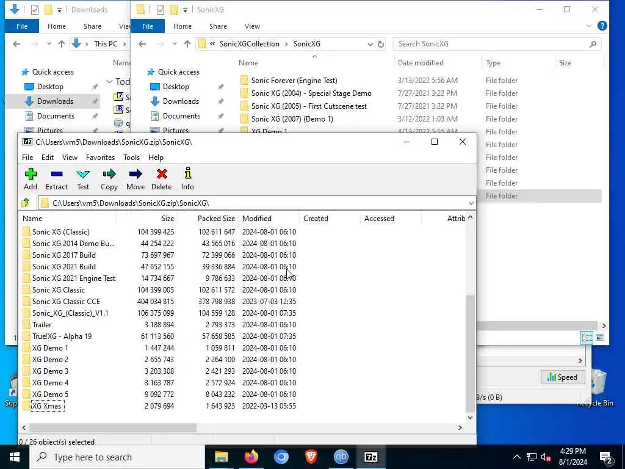The image size is (625, 469).
Task: Run Test on the archive in 7-Zip
Action: click(x=83, y=179)
